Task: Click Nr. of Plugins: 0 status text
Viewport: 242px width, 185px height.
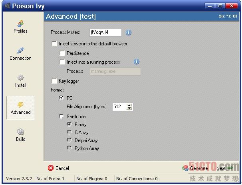Action: [x=92, y=179]
